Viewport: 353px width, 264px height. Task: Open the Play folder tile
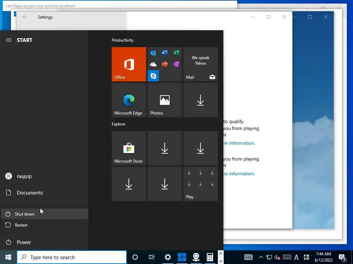point(201,184)
